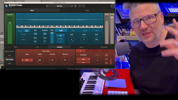178x100 pixels.
Task: Select Gate in the side list
Action: click(x=9, y=56)
